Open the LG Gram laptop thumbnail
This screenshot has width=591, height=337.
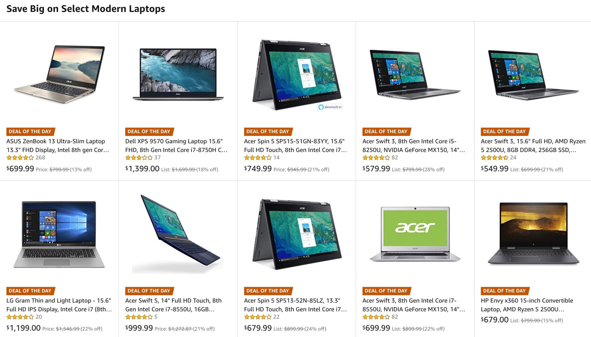click(59, 234)
